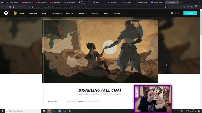The height and width of the screenshot is (113, 202).
Task: Go back with the browser back arrow
Action: coord(2,7)
